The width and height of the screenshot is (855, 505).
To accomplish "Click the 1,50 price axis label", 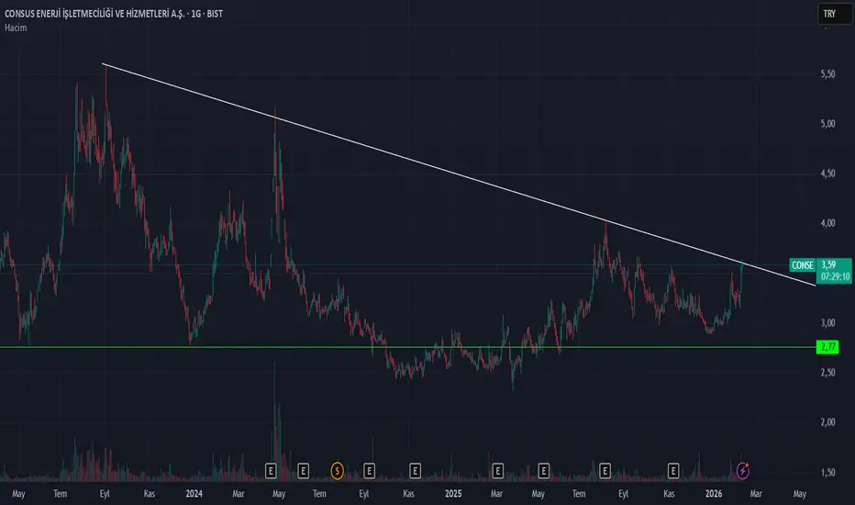I will point(827,473).
